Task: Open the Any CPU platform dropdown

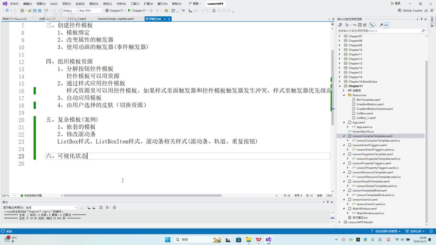Action: (91, 11)
